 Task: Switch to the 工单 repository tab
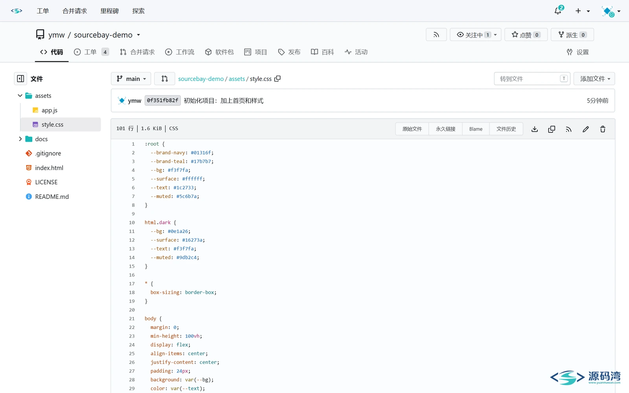coord(91,52)
